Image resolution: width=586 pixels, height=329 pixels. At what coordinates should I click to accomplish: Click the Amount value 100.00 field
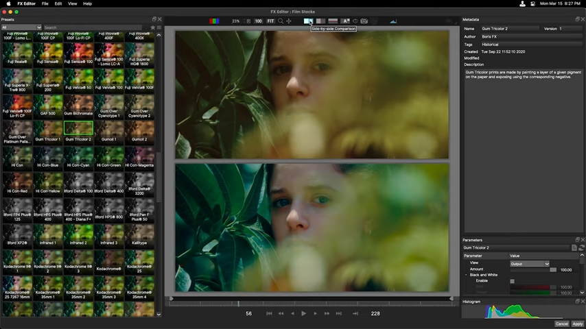tap(566, 269)
